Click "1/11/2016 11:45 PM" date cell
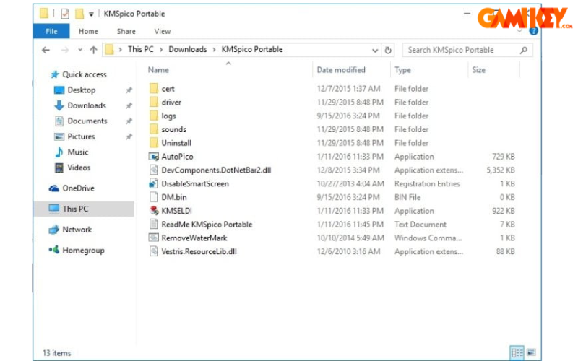 (350, 225)
